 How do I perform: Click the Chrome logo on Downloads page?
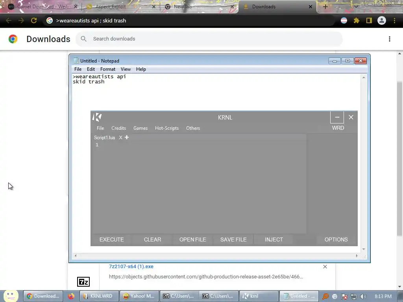[x=13, y=39]
